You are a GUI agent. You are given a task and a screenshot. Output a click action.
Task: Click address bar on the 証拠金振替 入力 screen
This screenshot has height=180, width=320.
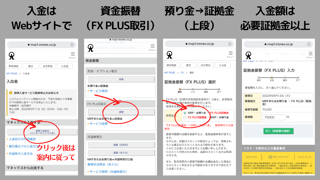click(x=278, y=44)
